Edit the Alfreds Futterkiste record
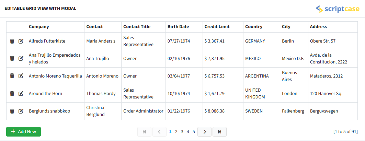 coord(21,41)
